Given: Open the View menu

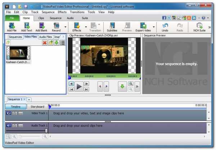Looking at the screenshot, I should coord(102,12).
